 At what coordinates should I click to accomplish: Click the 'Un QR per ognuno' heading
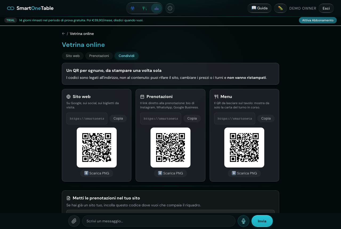(114, 71)
